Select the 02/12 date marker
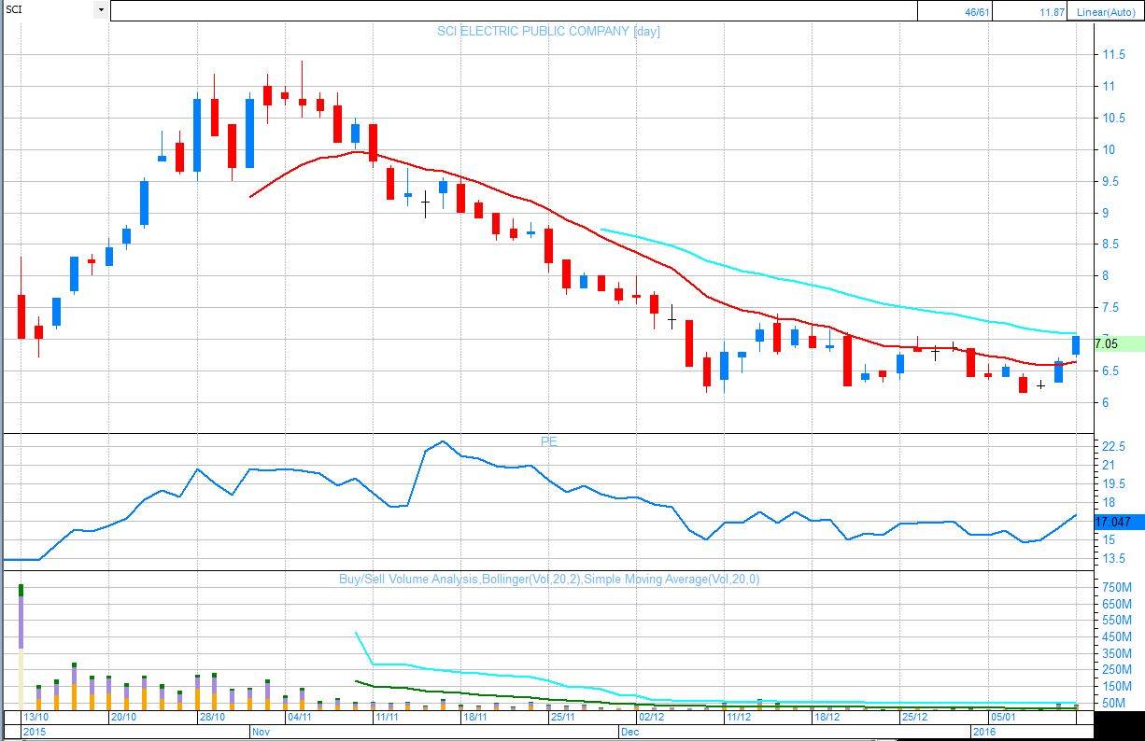The height and width of the screenshot is (741, 1145). pos(651,717)
